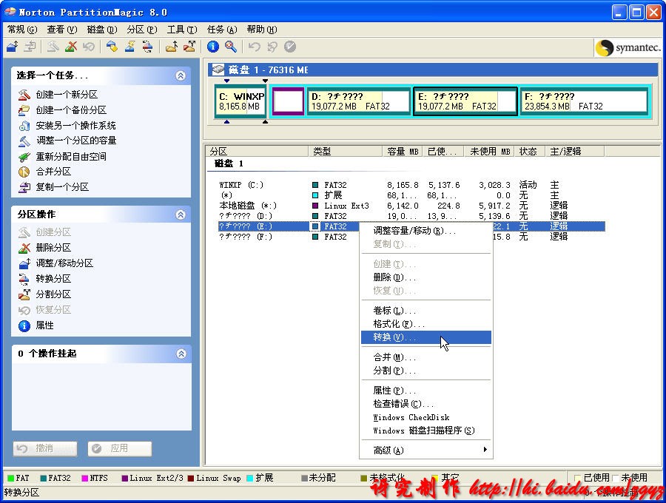
Task: Choose 卷标(L)... in context menu
Action: point(426,310)
